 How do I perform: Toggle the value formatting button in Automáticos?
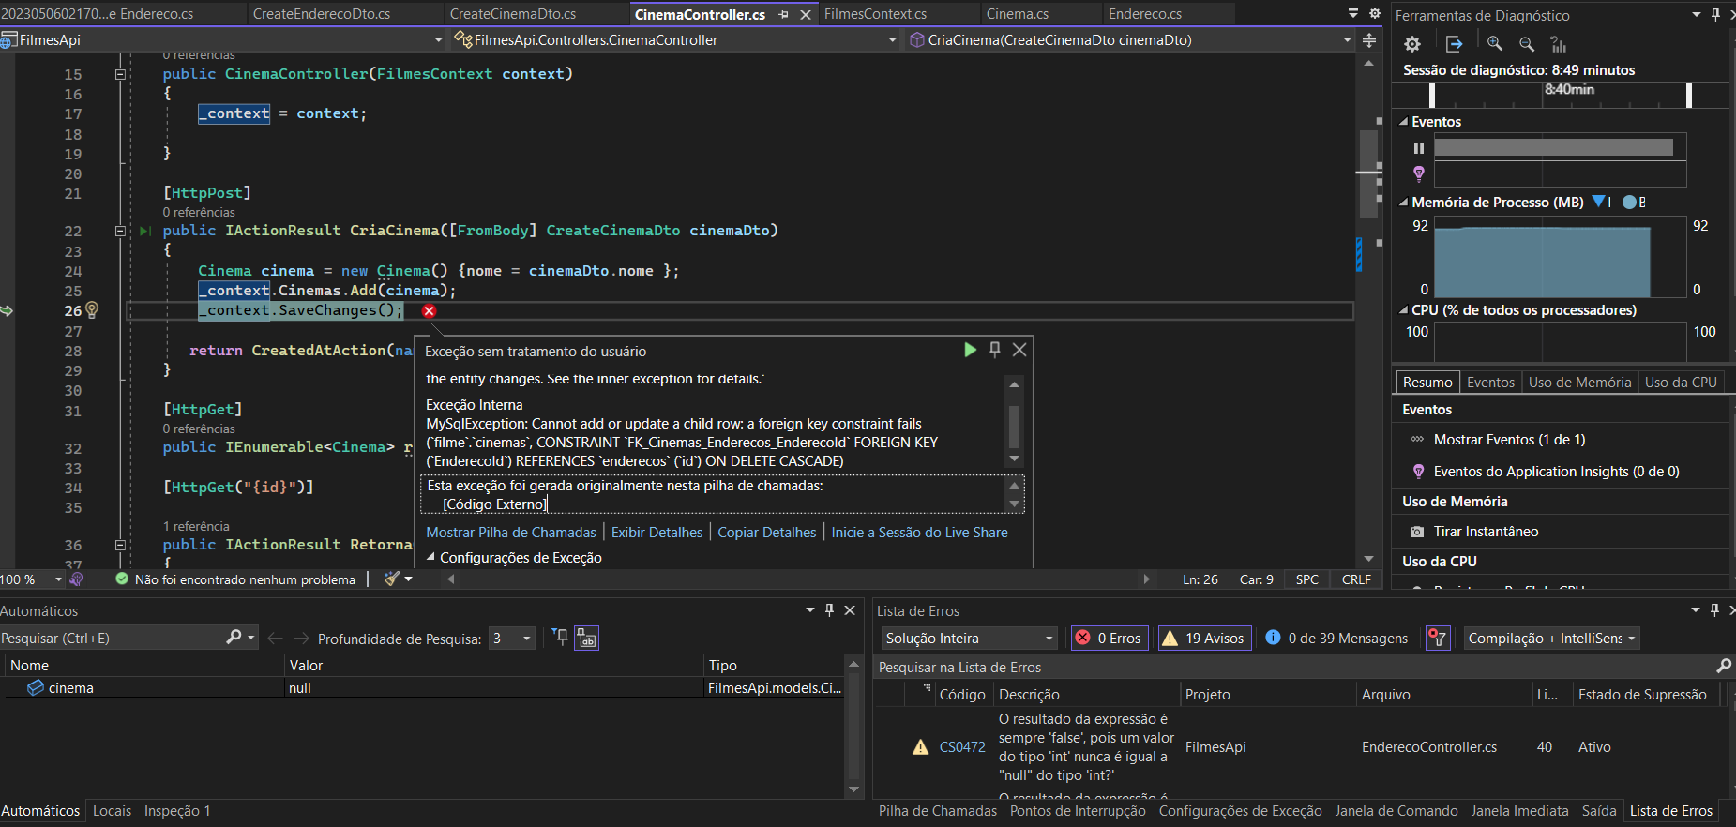click(x=586, y=639)
